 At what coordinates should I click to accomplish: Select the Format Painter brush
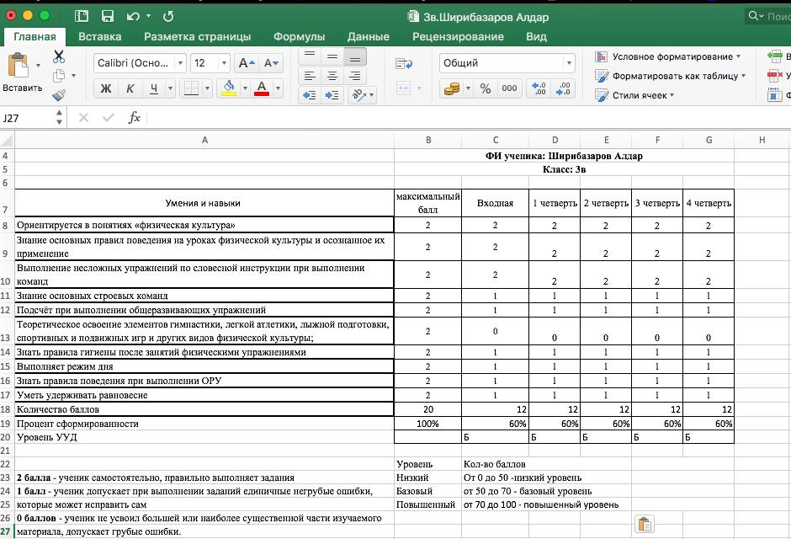click(x=59, y=94)
